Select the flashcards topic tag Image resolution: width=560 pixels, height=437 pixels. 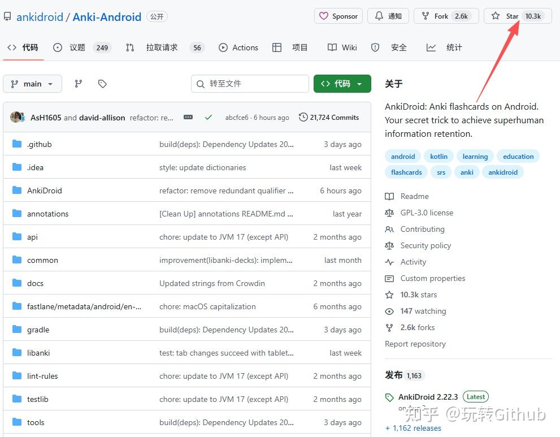[406, 172]
